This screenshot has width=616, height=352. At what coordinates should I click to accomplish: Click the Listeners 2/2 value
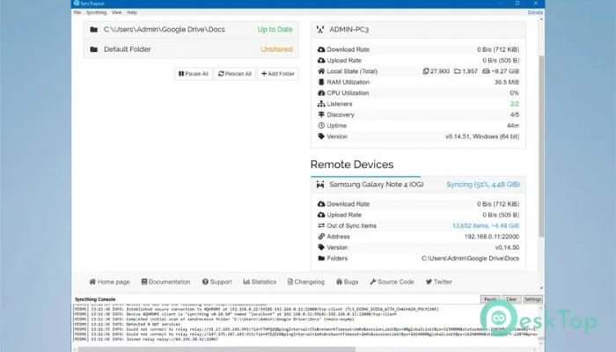(x=514, y=104)
